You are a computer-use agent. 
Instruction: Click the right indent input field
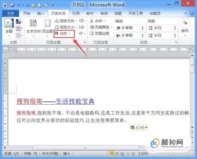pyautogui.click(x=131, y=35)
